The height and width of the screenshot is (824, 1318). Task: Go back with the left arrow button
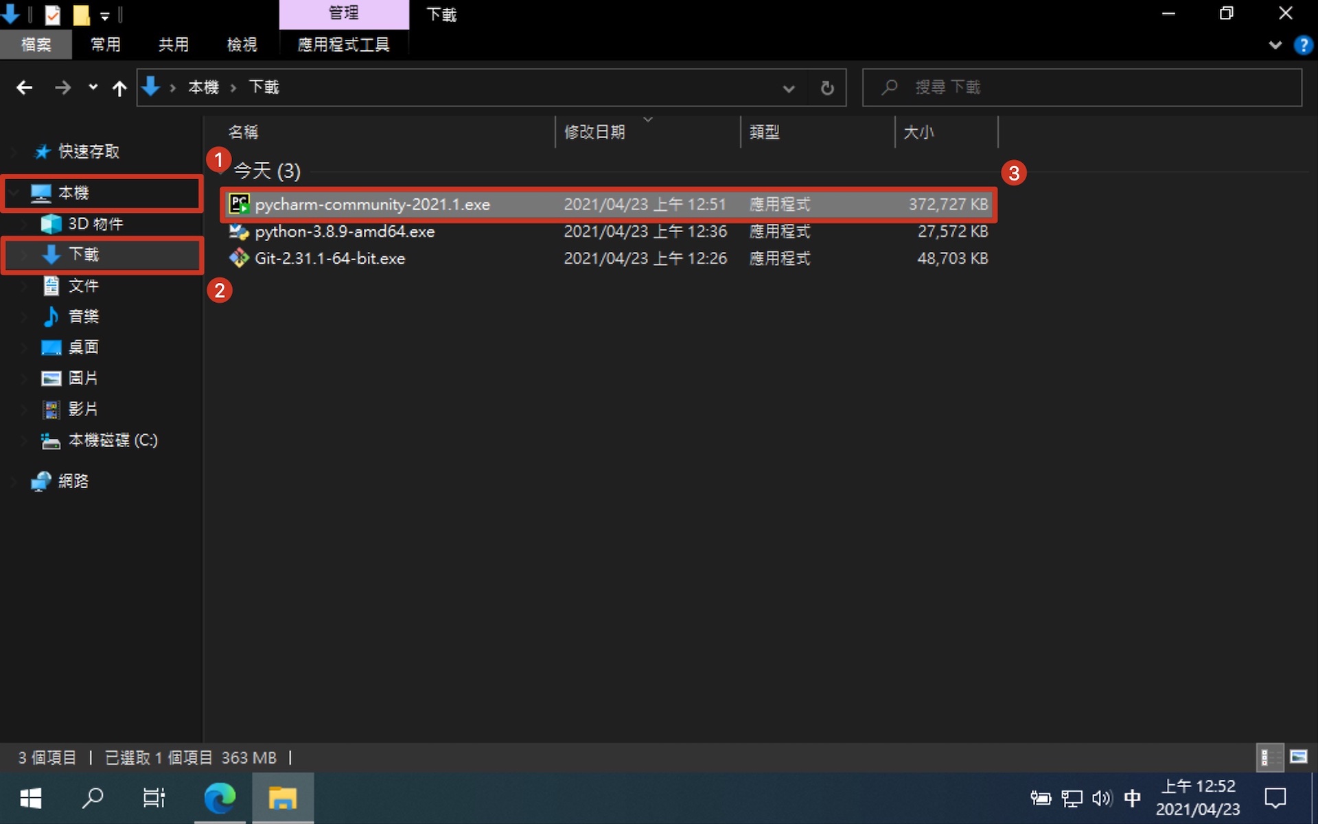coord(25,87)
